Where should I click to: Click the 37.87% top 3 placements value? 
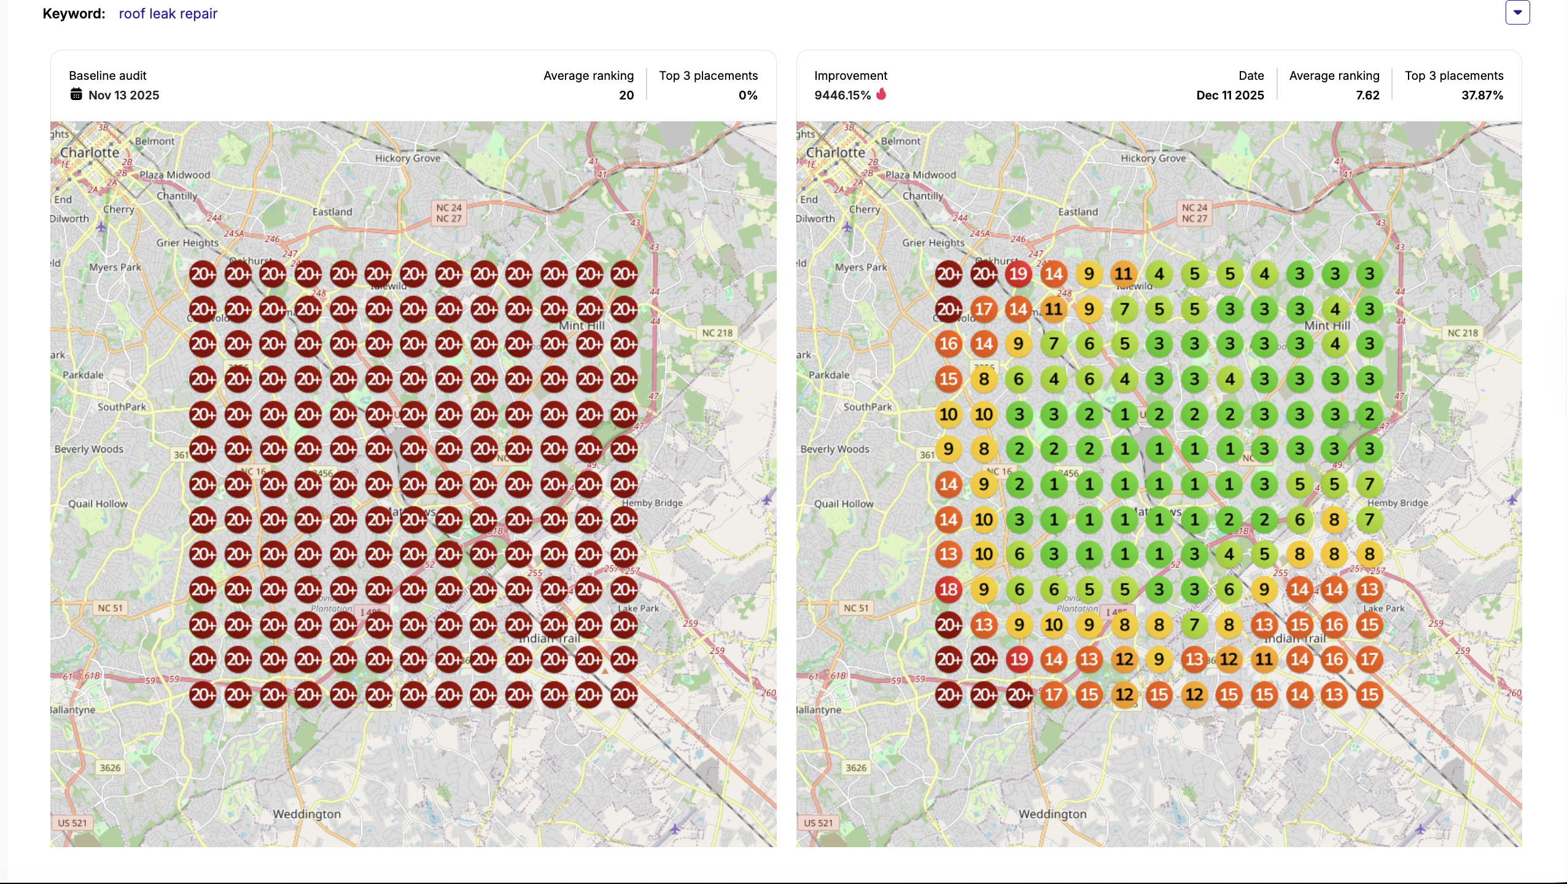point(1482,95)
